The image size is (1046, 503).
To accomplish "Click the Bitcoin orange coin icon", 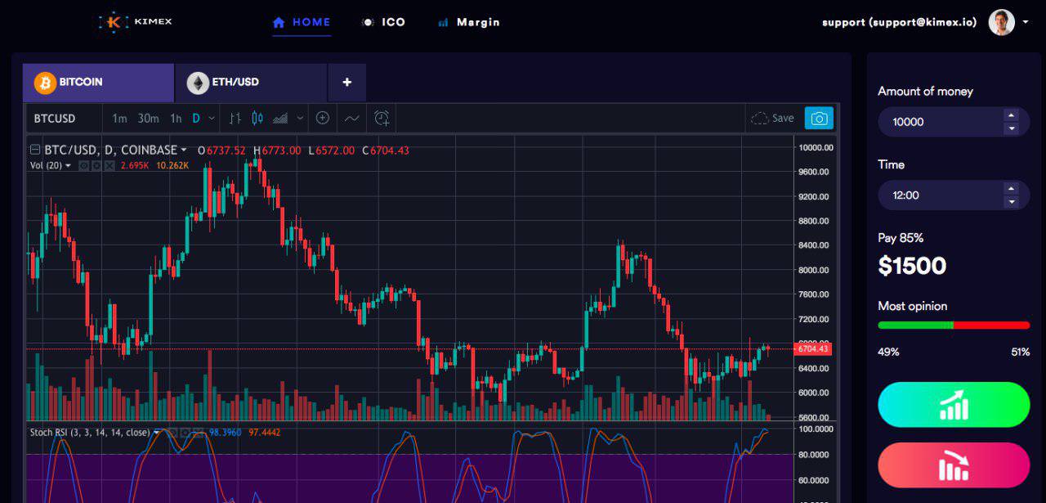I will tap(45, 83).
